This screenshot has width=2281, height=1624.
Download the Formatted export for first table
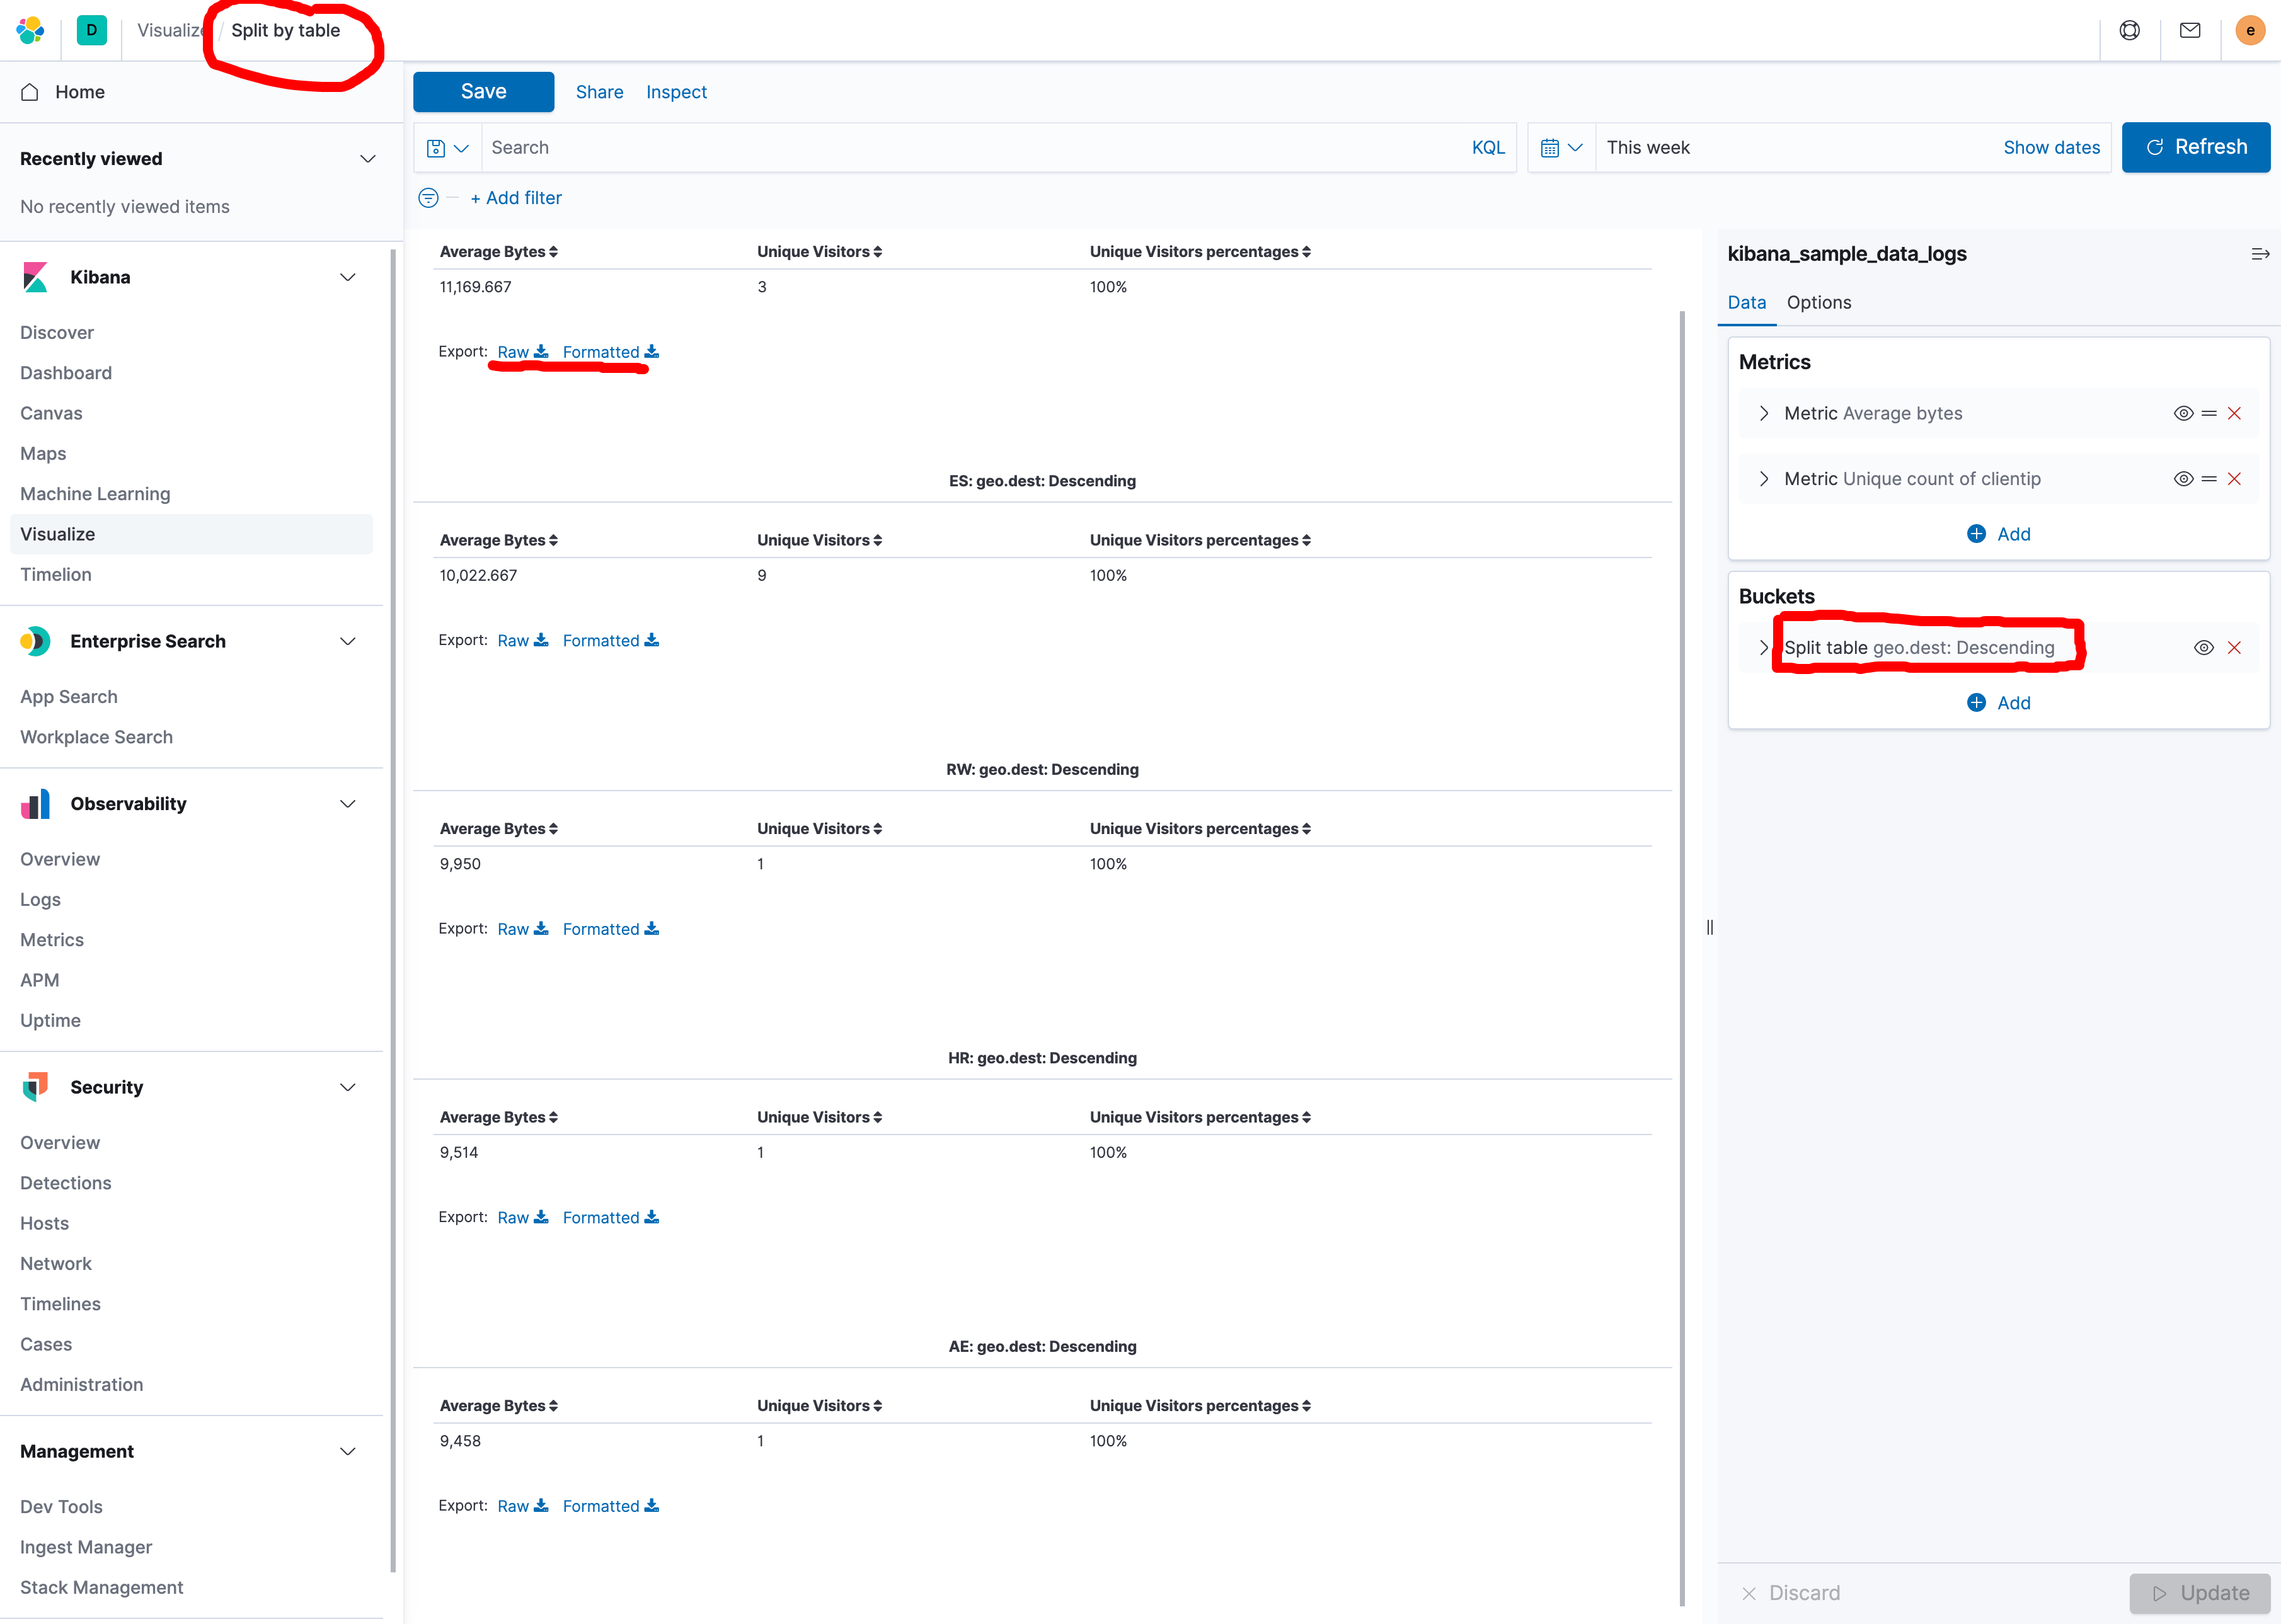(x=601, y=352)
